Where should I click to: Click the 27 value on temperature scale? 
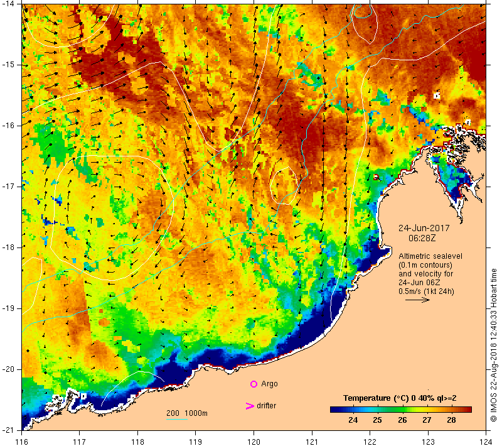pos(427,420)
